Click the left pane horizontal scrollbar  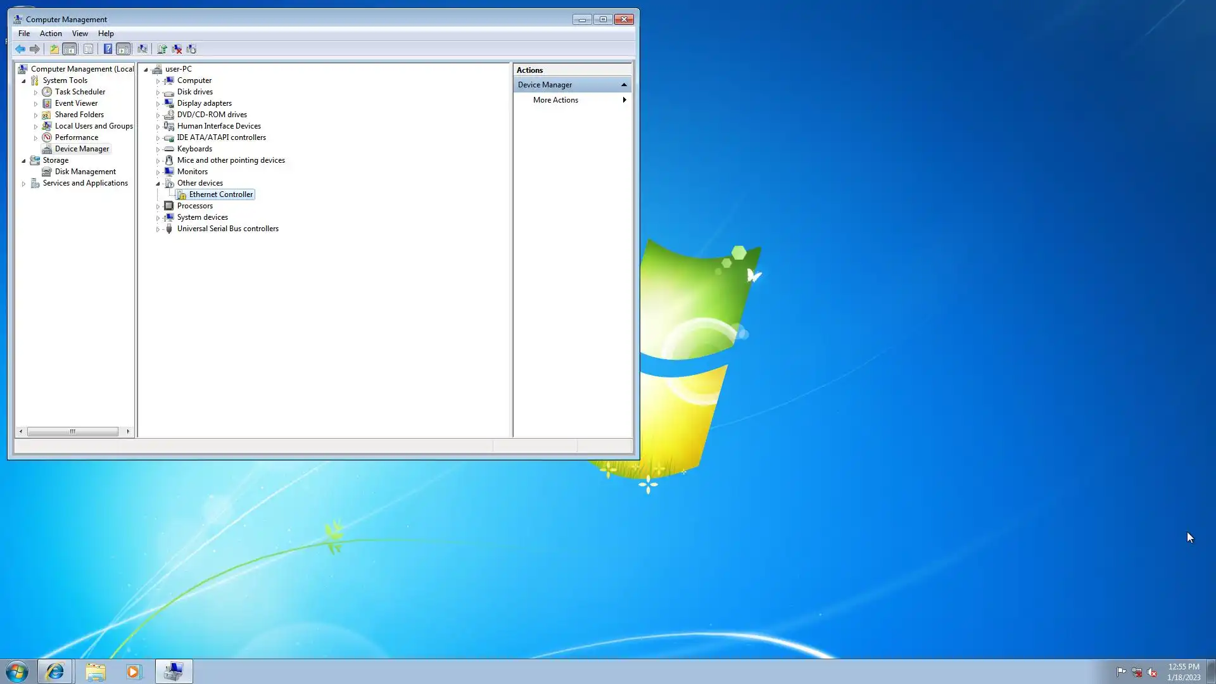click(x=73, y=431)
